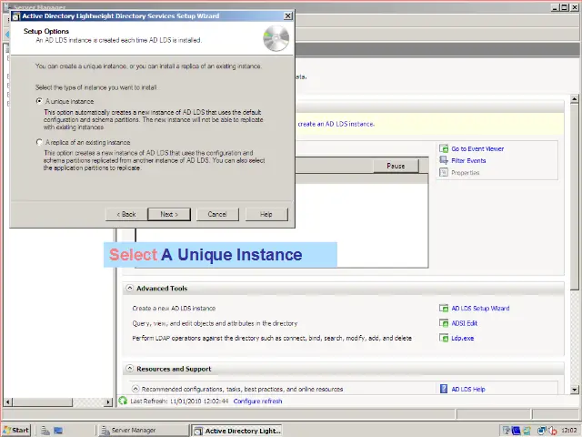
Task: Click the Pause button in Server Manager
Action: point(396,166)
